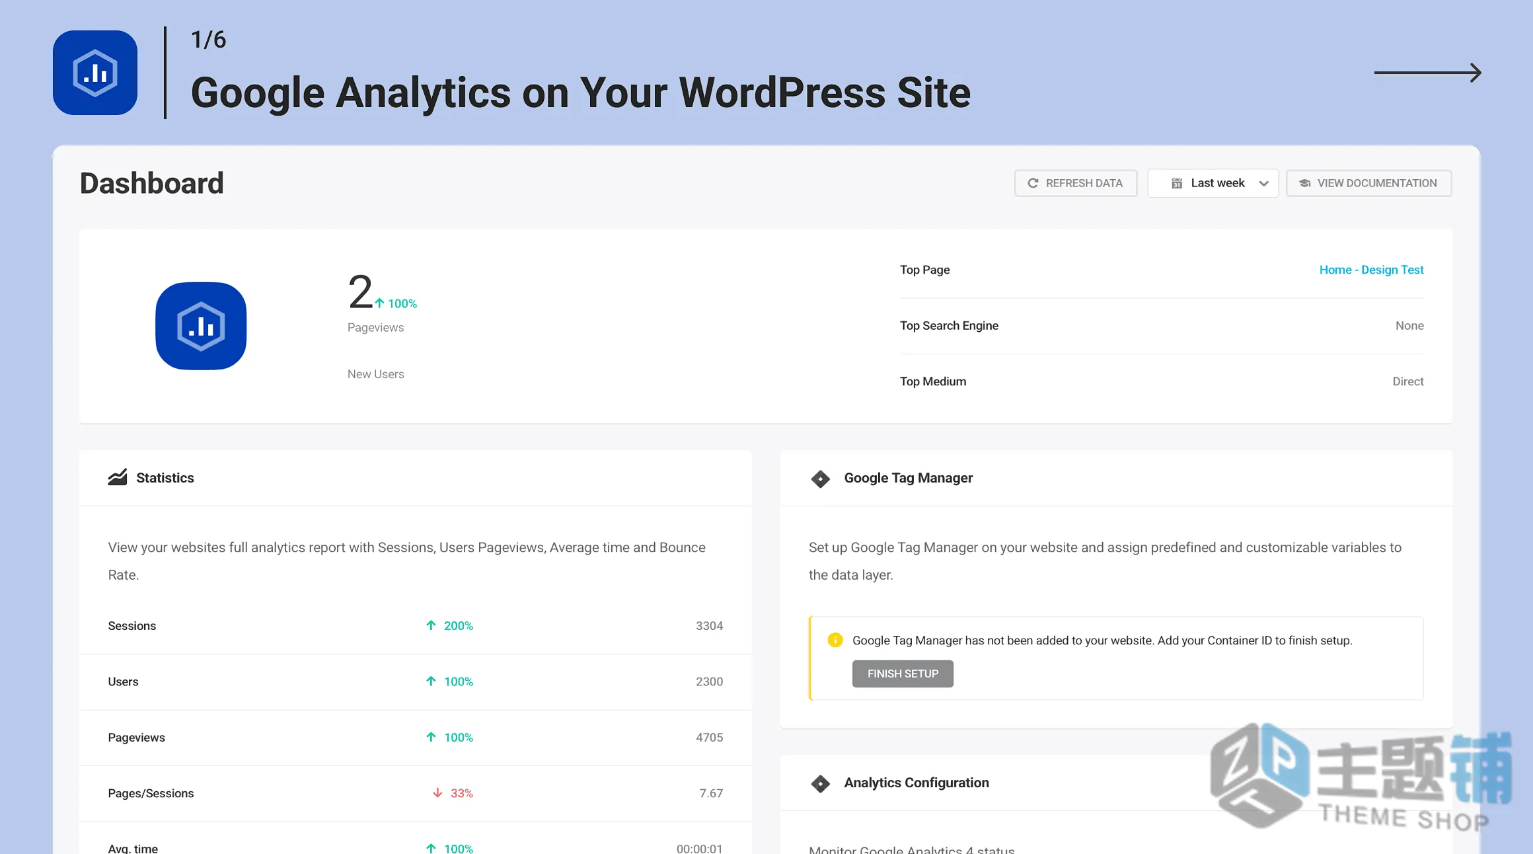Click the Analytics Configuration diamond icon
1533x854 pixels.
pyautogui.click(x=820, y=783)
